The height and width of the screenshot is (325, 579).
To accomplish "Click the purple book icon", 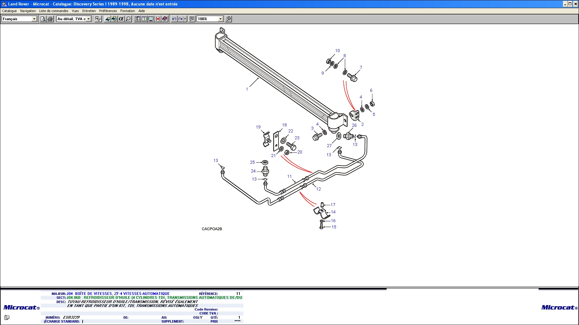I will tap(165, 19).
